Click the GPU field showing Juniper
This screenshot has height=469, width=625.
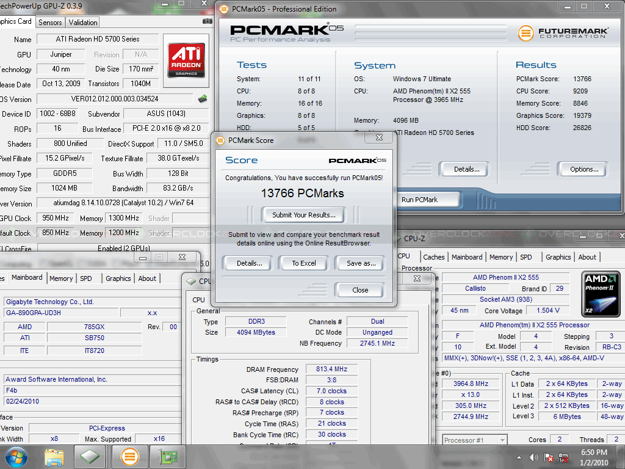pos(61,54)
